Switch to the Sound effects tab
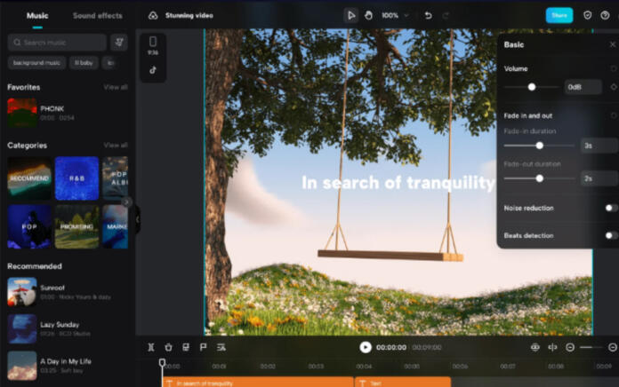The width and height of the screenshot is (619, 387). [98, 16]
